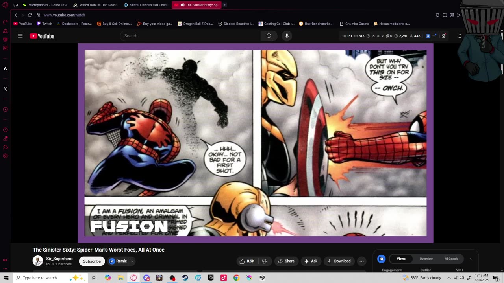Click the pin icon in address bar
Viewport: 504px width, 283px height.
pyautogui.click(x=437, y=15)
